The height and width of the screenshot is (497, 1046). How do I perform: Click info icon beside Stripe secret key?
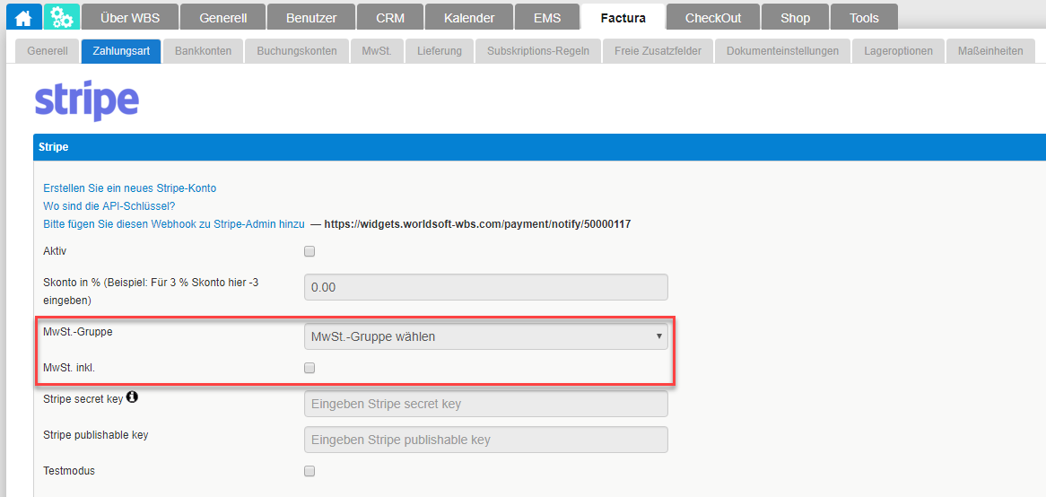[x=132, y=397]
